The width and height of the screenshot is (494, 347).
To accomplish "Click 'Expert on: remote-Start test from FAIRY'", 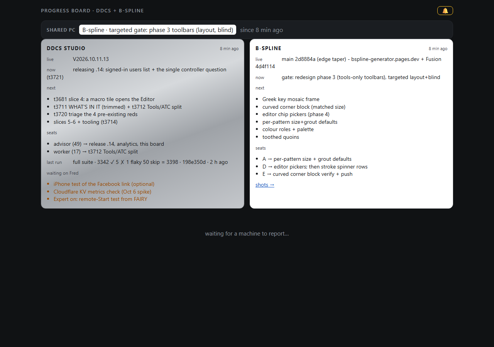I will click(100, 199).
